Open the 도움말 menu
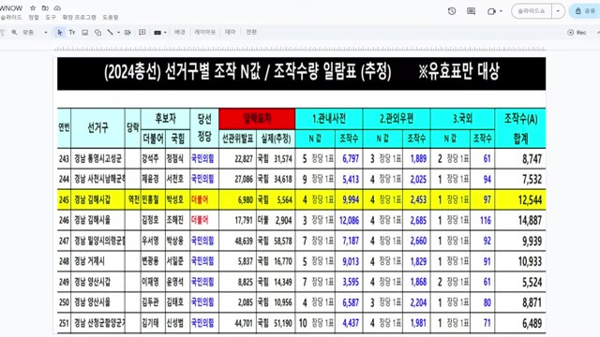Image resolution: width=600 pixels, height=337 pixels. tap(111, 18)
